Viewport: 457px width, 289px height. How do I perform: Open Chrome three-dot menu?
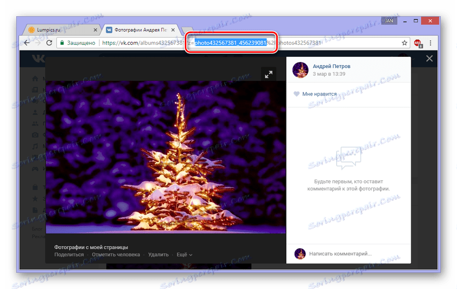point(431,43)
